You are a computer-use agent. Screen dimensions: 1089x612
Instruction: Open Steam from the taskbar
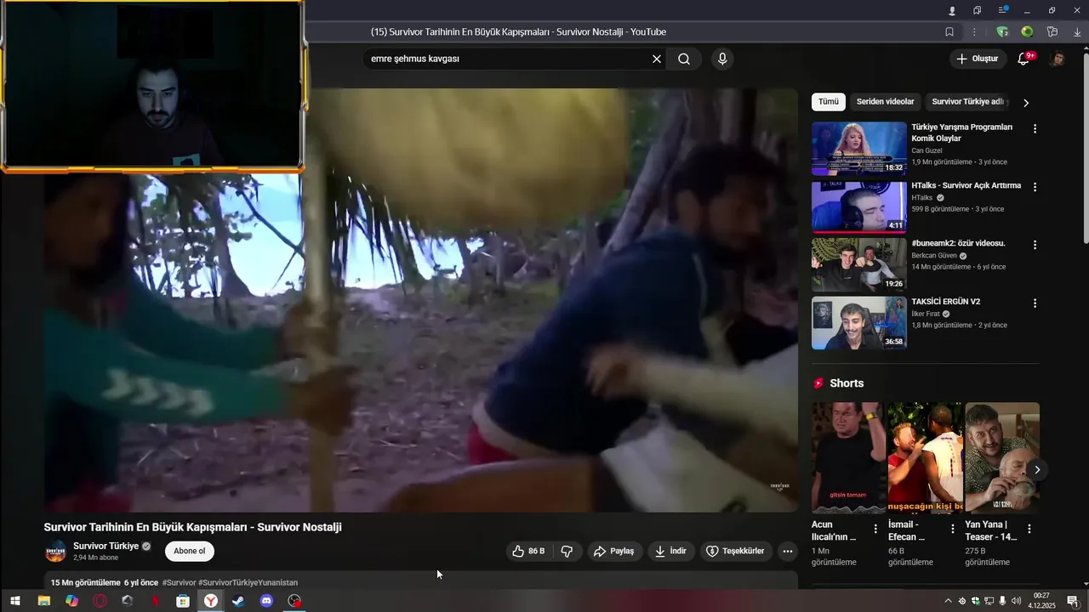click(238, 601)
